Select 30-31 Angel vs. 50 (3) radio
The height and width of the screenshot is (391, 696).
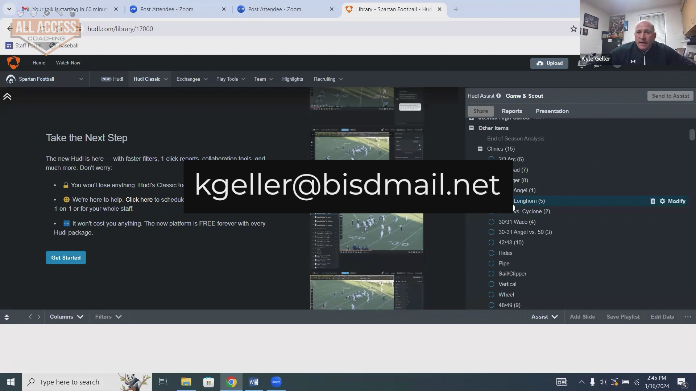491,232
